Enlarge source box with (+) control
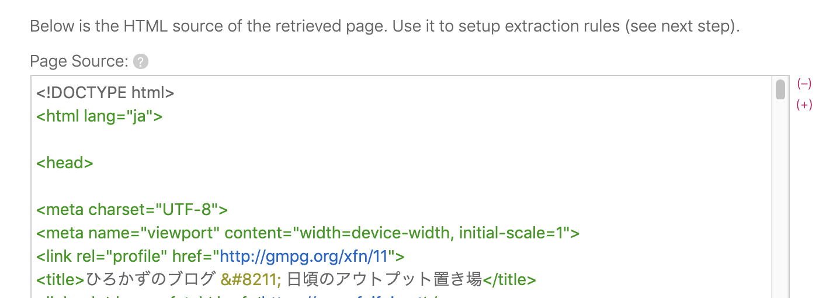826x298 pixels. (804, 105)
